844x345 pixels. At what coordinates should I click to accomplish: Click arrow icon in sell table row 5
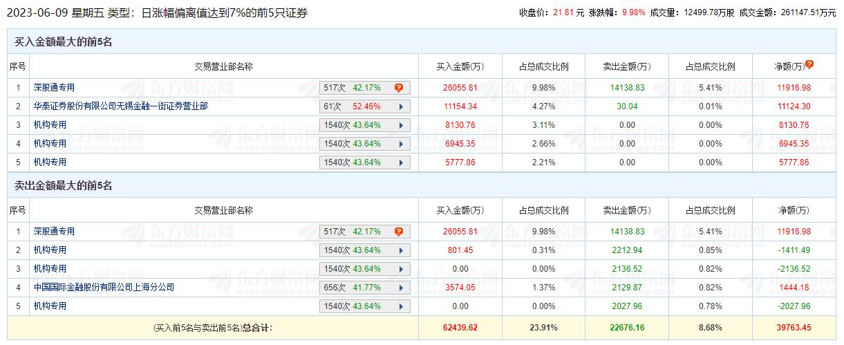coord(401,306)
